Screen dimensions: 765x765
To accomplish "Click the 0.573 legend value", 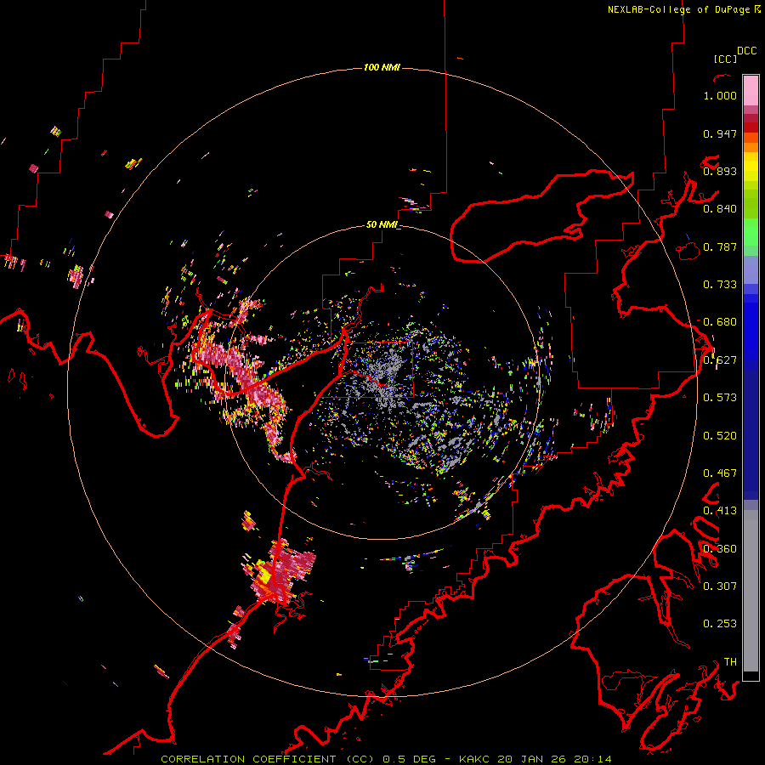I will (720, 398).
